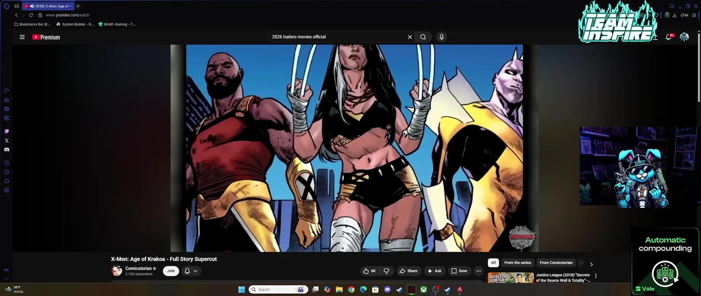The width and height of the screenshot is (701, 296).
Task: Mute tab via the speaker icon
Action: pos(32,6)
